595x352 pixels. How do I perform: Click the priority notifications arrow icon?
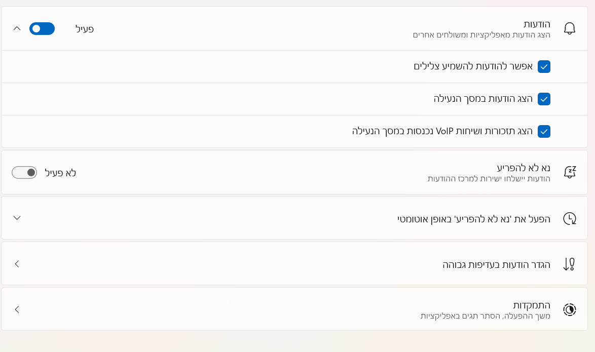point(570,264)
